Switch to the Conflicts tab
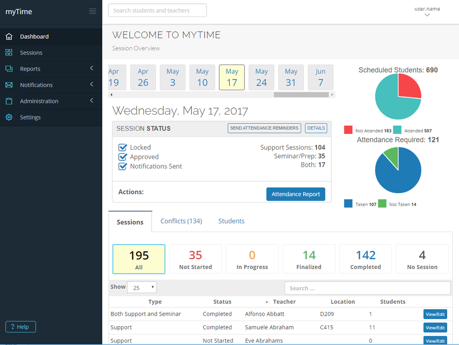Viewport: 459px width, 345px height. click(181, 221)
